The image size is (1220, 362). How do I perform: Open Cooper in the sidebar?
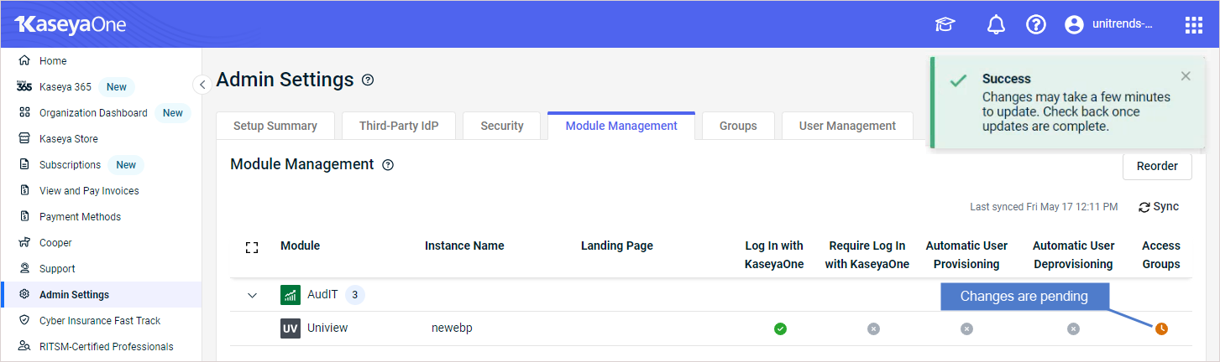point(55,243)
